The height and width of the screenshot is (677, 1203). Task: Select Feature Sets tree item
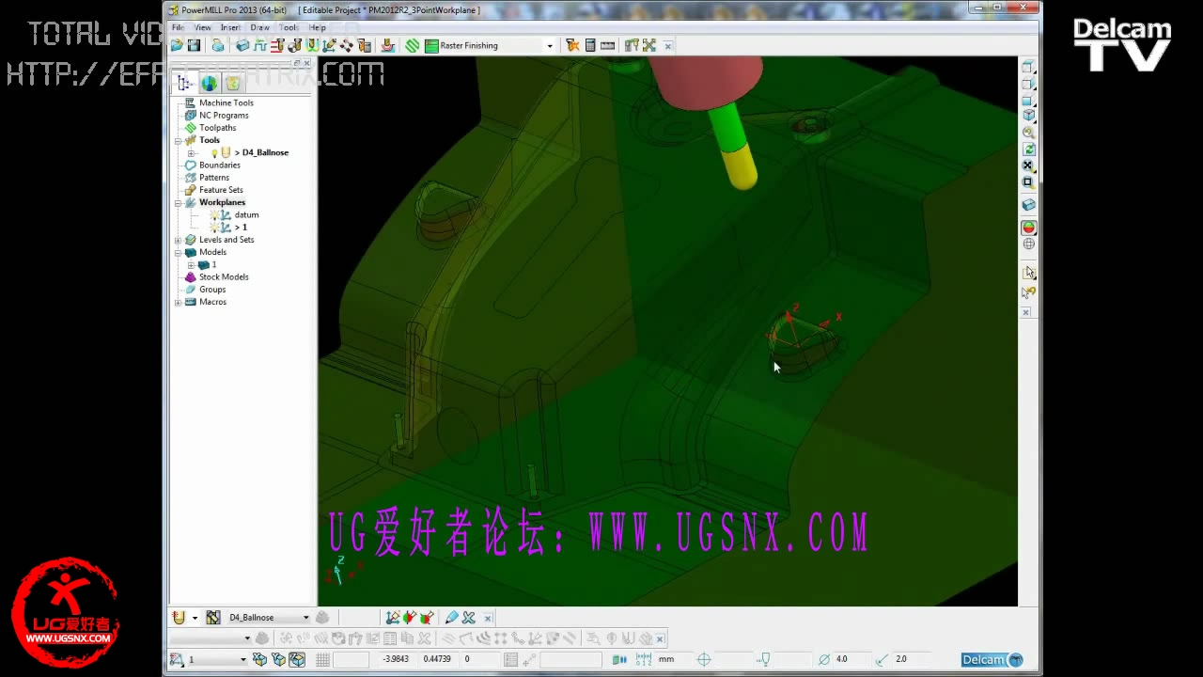[221, 189]
